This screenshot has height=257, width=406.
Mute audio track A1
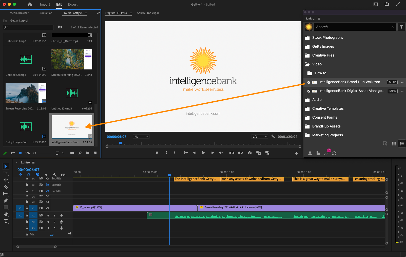48,215
